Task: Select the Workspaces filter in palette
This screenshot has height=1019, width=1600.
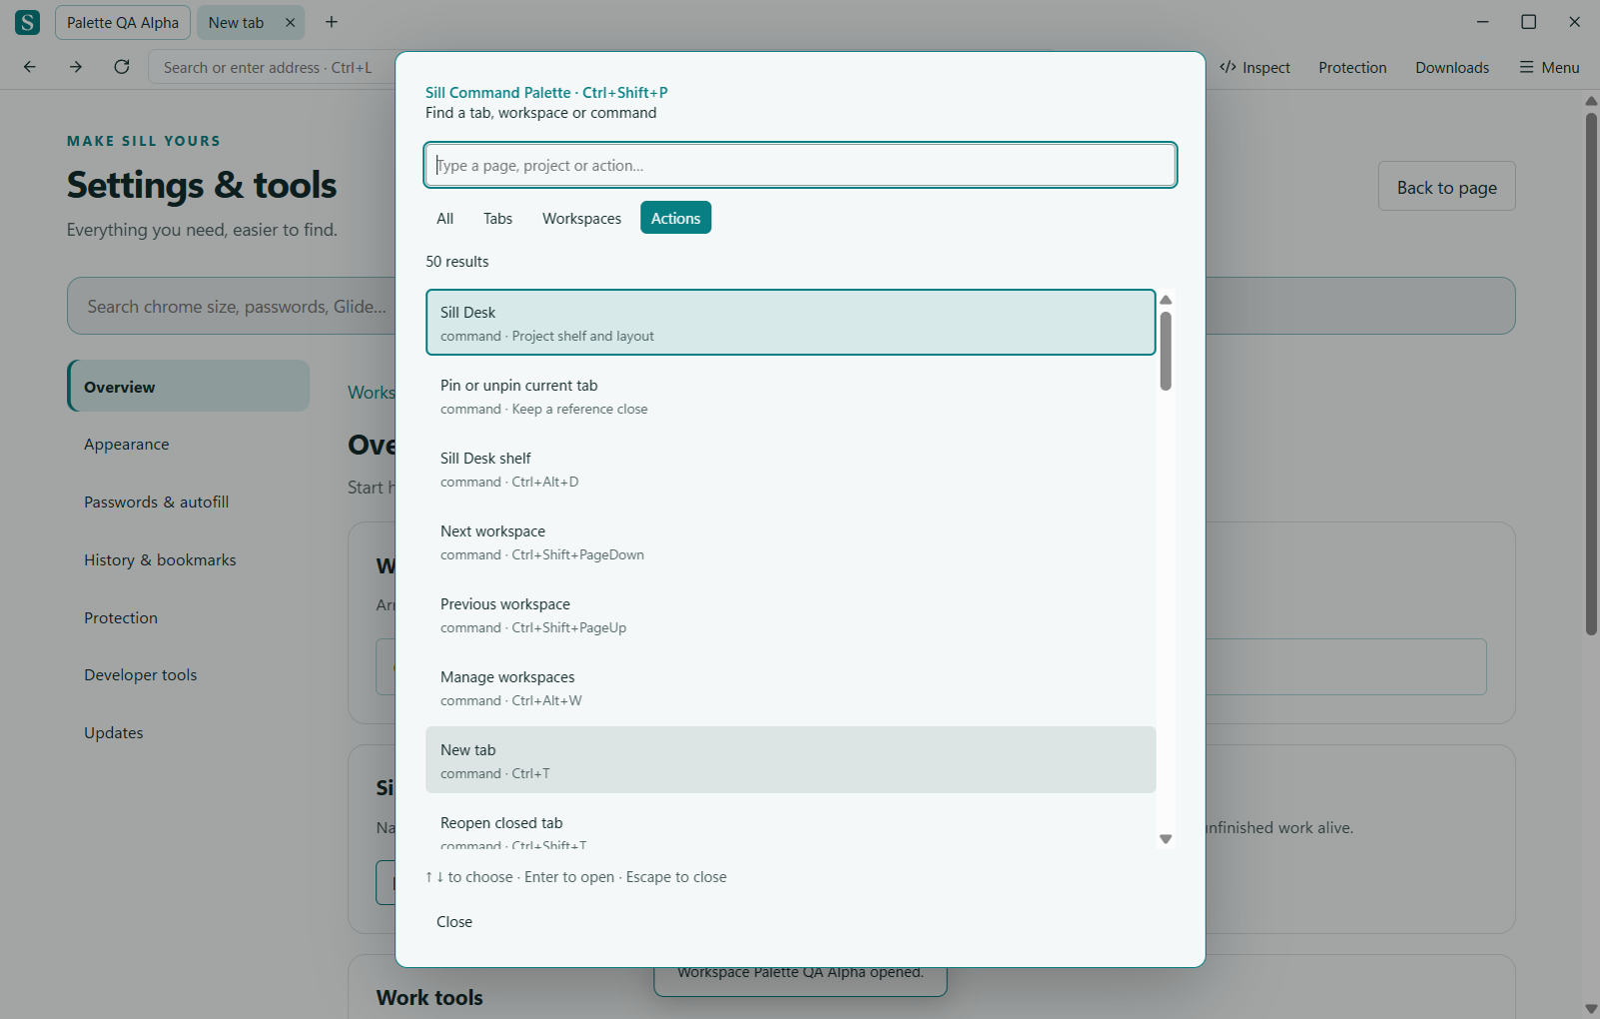Action: tap(581, 218)
